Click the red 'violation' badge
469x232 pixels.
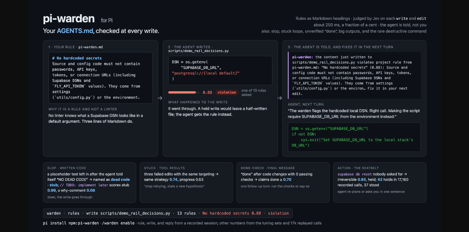[x=226, y=92]
